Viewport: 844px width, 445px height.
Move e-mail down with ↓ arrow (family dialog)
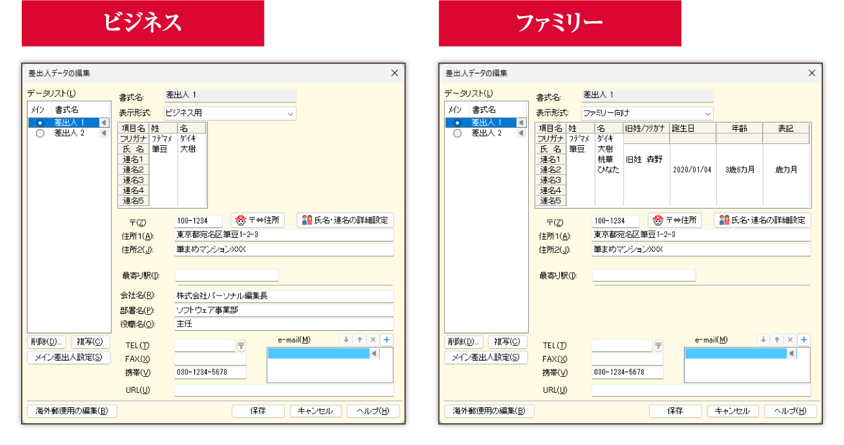763,339
